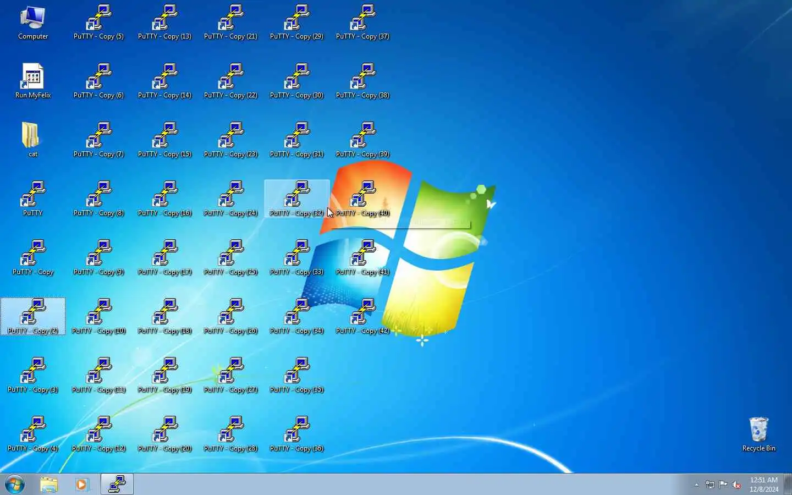The height and width of the screenshot is (495, 792).
Task: Select PuTTY - Copy (19) icon
Action: [x=165, y=376]
